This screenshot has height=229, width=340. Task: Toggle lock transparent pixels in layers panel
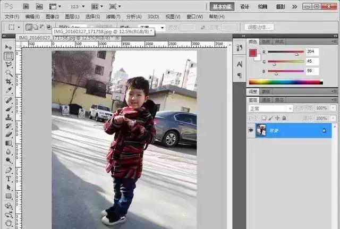pos(264,118)
